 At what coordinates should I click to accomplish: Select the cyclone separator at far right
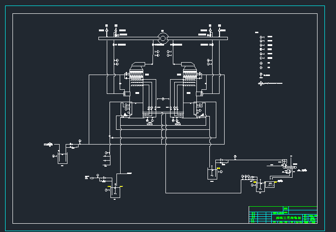285,162
